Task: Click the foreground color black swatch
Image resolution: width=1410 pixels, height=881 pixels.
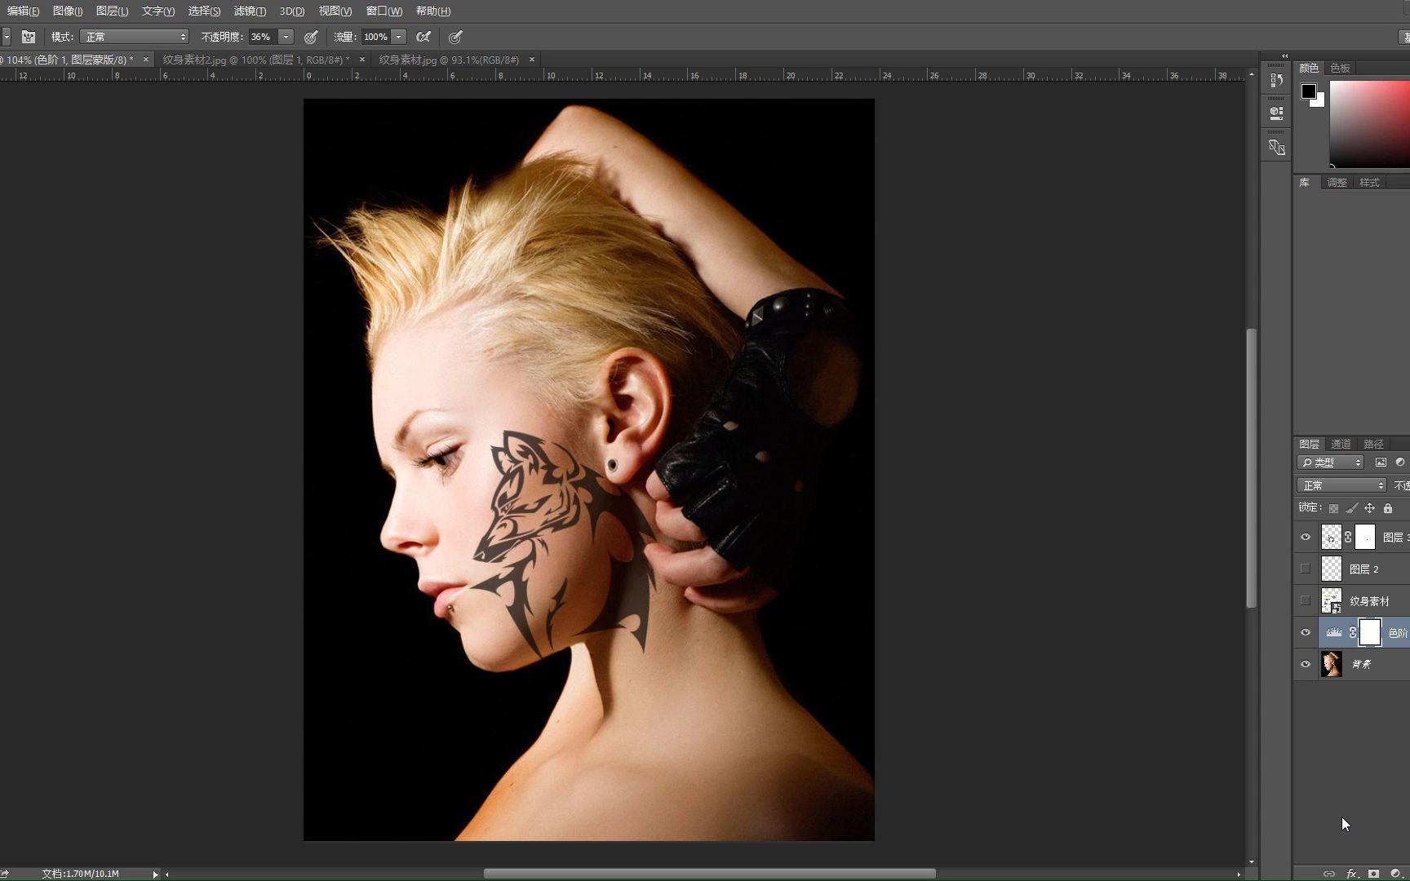Action: click(x=1308, y=91)
